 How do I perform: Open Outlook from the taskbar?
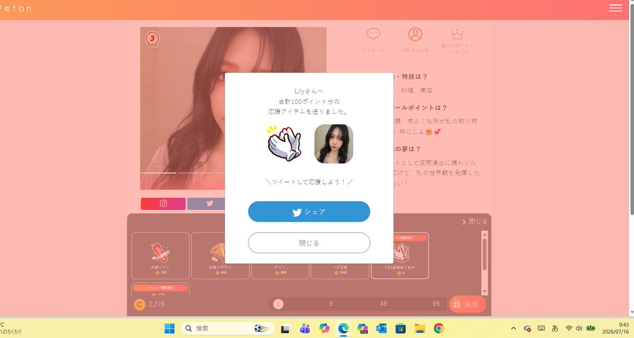pyautogui.click(x=381, y=329)
